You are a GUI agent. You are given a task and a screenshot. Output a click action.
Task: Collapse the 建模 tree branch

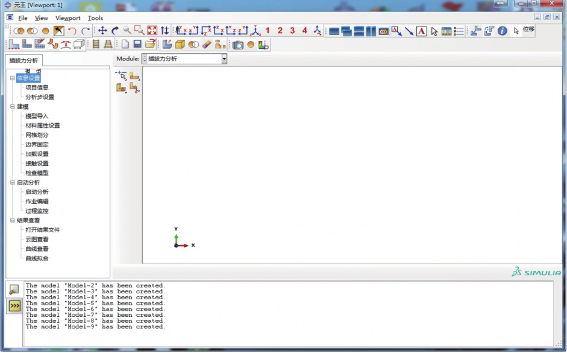tap(12, 106)
